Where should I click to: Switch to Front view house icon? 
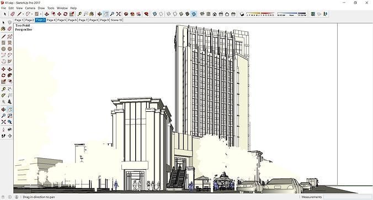point(215,14)
